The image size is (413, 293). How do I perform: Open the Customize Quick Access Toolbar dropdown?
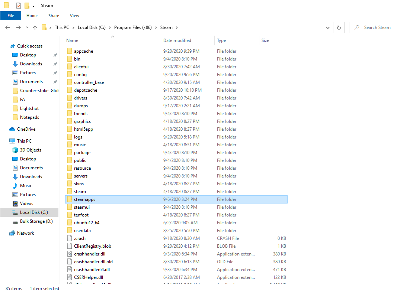point(34,6)
